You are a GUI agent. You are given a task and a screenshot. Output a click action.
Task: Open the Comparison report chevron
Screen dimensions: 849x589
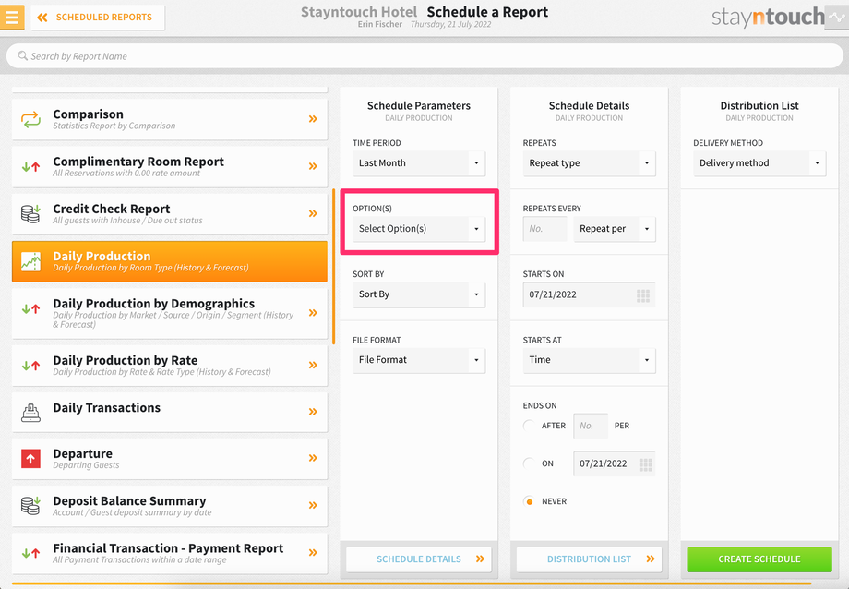coord(313,119)
